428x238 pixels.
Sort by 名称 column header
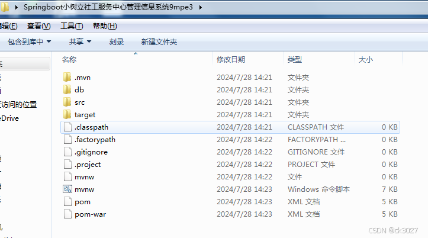(69, 59)
